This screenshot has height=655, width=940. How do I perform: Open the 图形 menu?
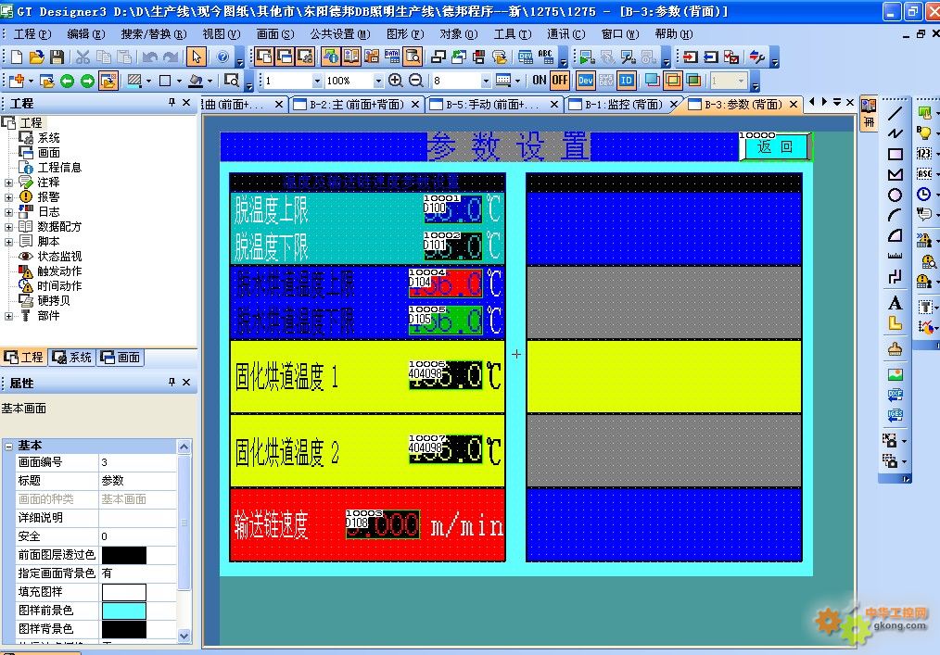pyautogui.click(x=401, y=34)
